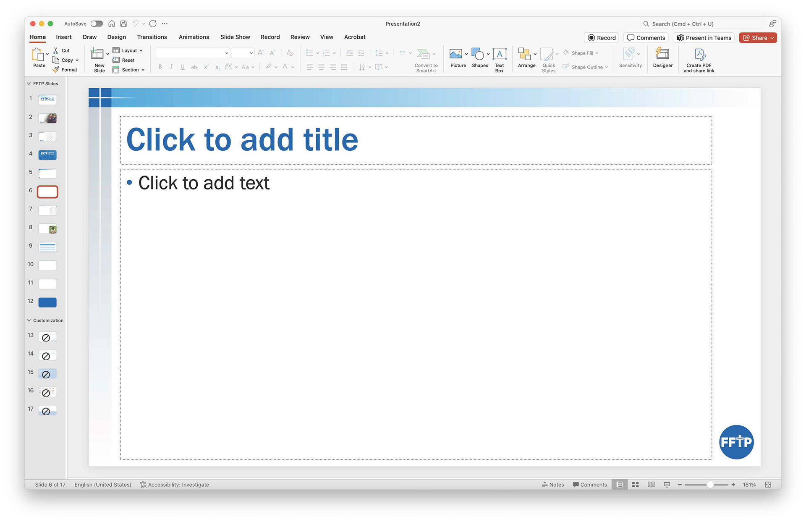Image resolution: width=806 pixels, height=522 pixels.
Task: Toggle the AutoSave switch
Action: click(x=97, y=24)
